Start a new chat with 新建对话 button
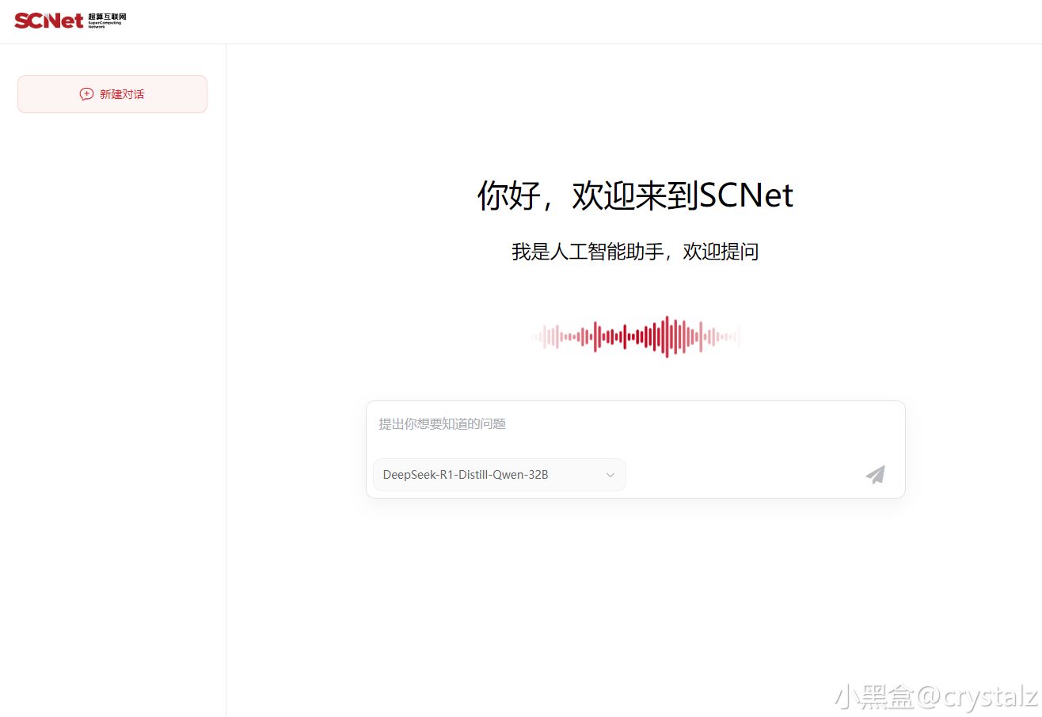 coord(112,94)
